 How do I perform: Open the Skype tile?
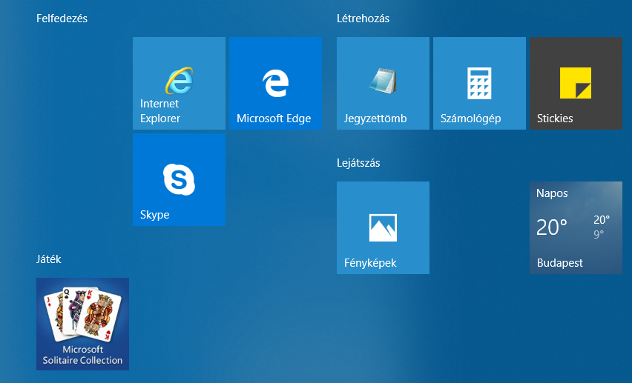[x=179, y=179]
